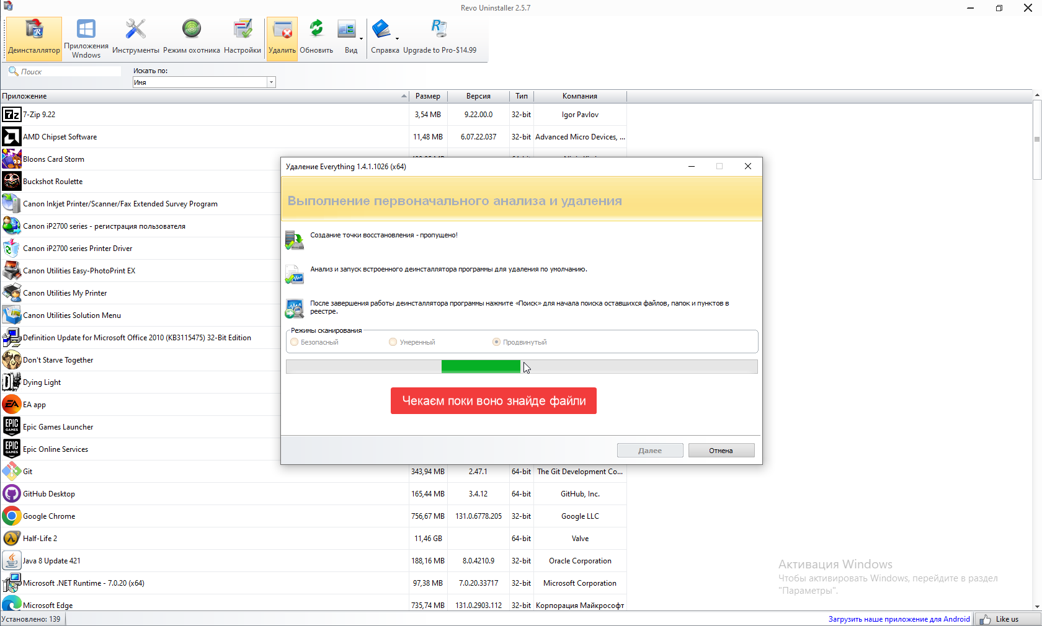Select Half-Life 2 icon
The image size is (1042, 626).
click(11, 539)
